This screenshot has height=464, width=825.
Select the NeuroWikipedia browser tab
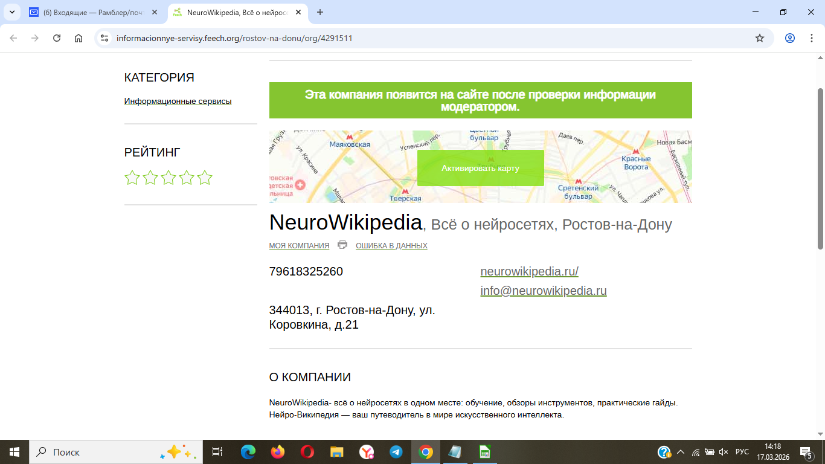tap(239, 12)
